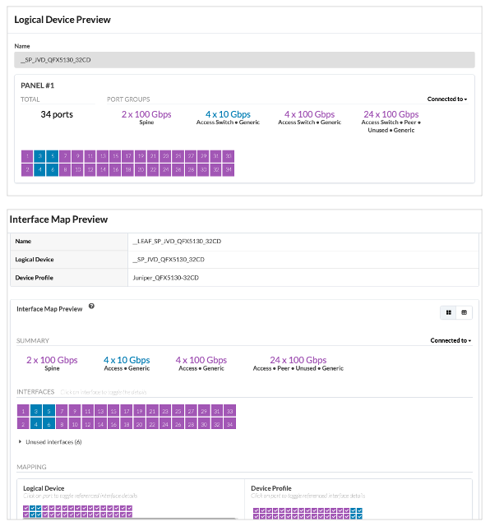
Task: Click the Device Profile mapping heading
Action: pos(271,488)
